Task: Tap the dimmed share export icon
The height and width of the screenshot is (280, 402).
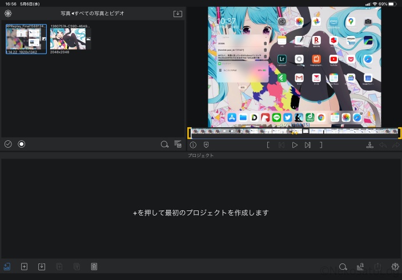Action: [377, 266]
